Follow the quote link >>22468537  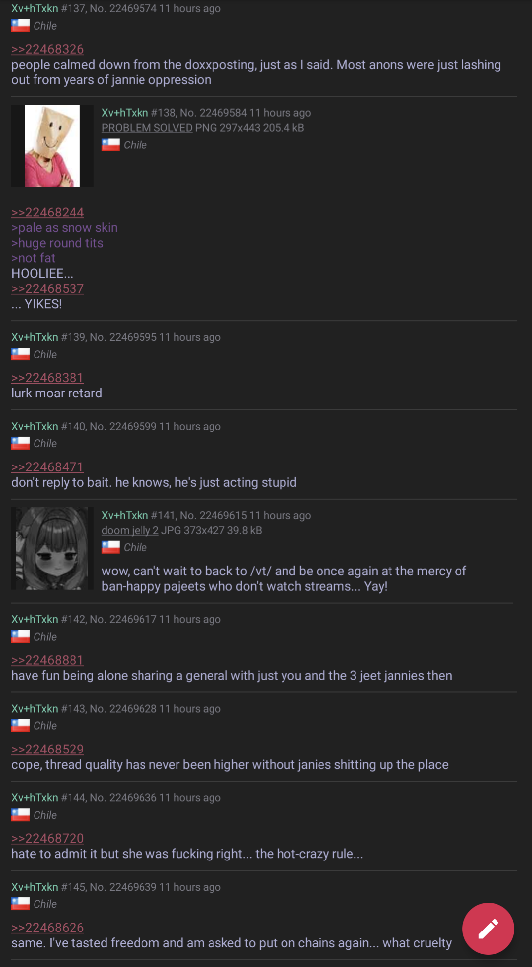(48, 288)
